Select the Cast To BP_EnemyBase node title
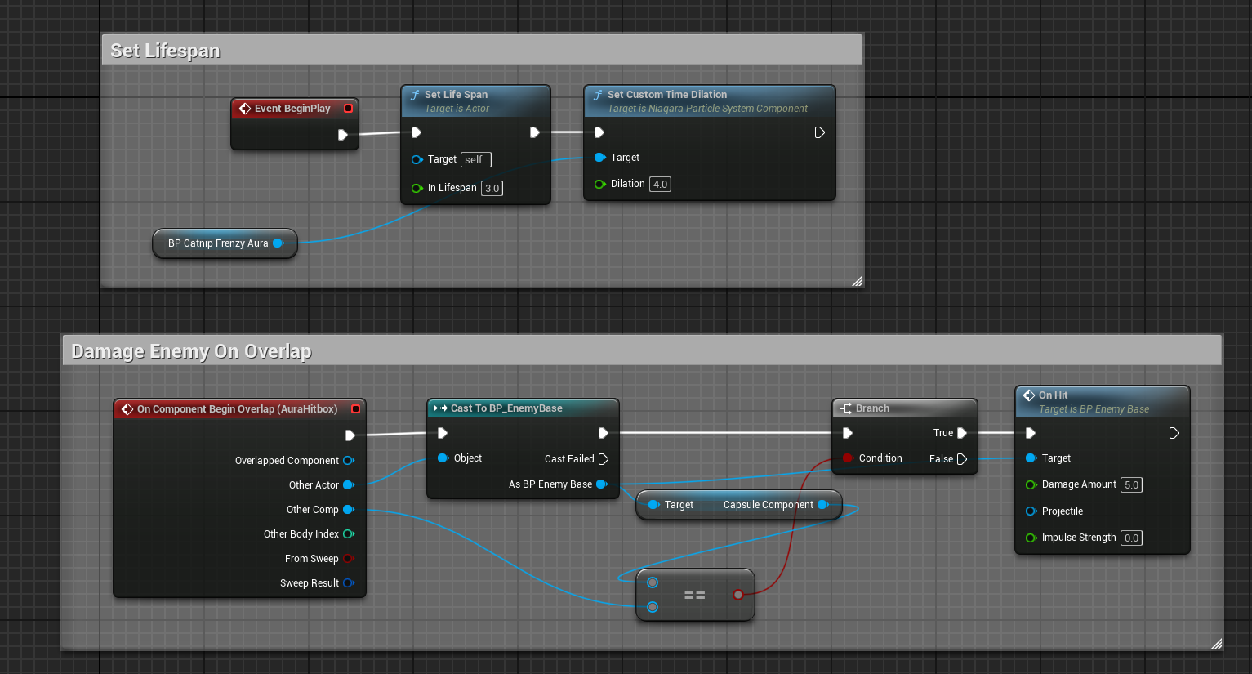This screenshot has height=674, width=1252. tap(506, 408)
